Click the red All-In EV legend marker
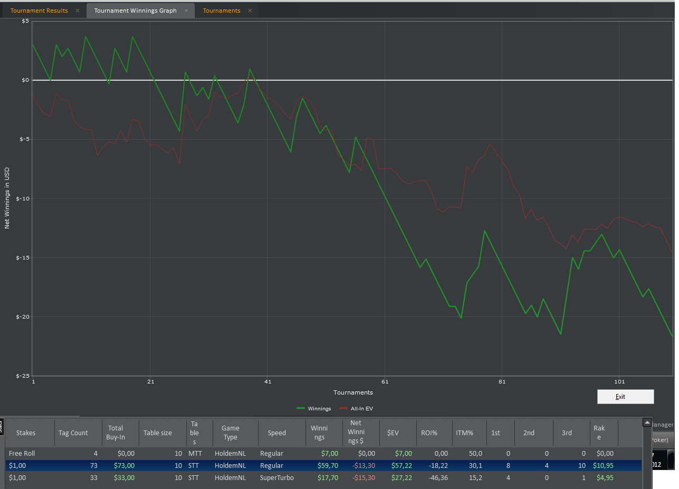 tap(343, 408)
